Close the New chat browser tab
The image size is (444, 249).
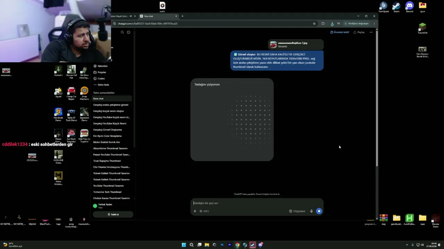pos(176,16)
